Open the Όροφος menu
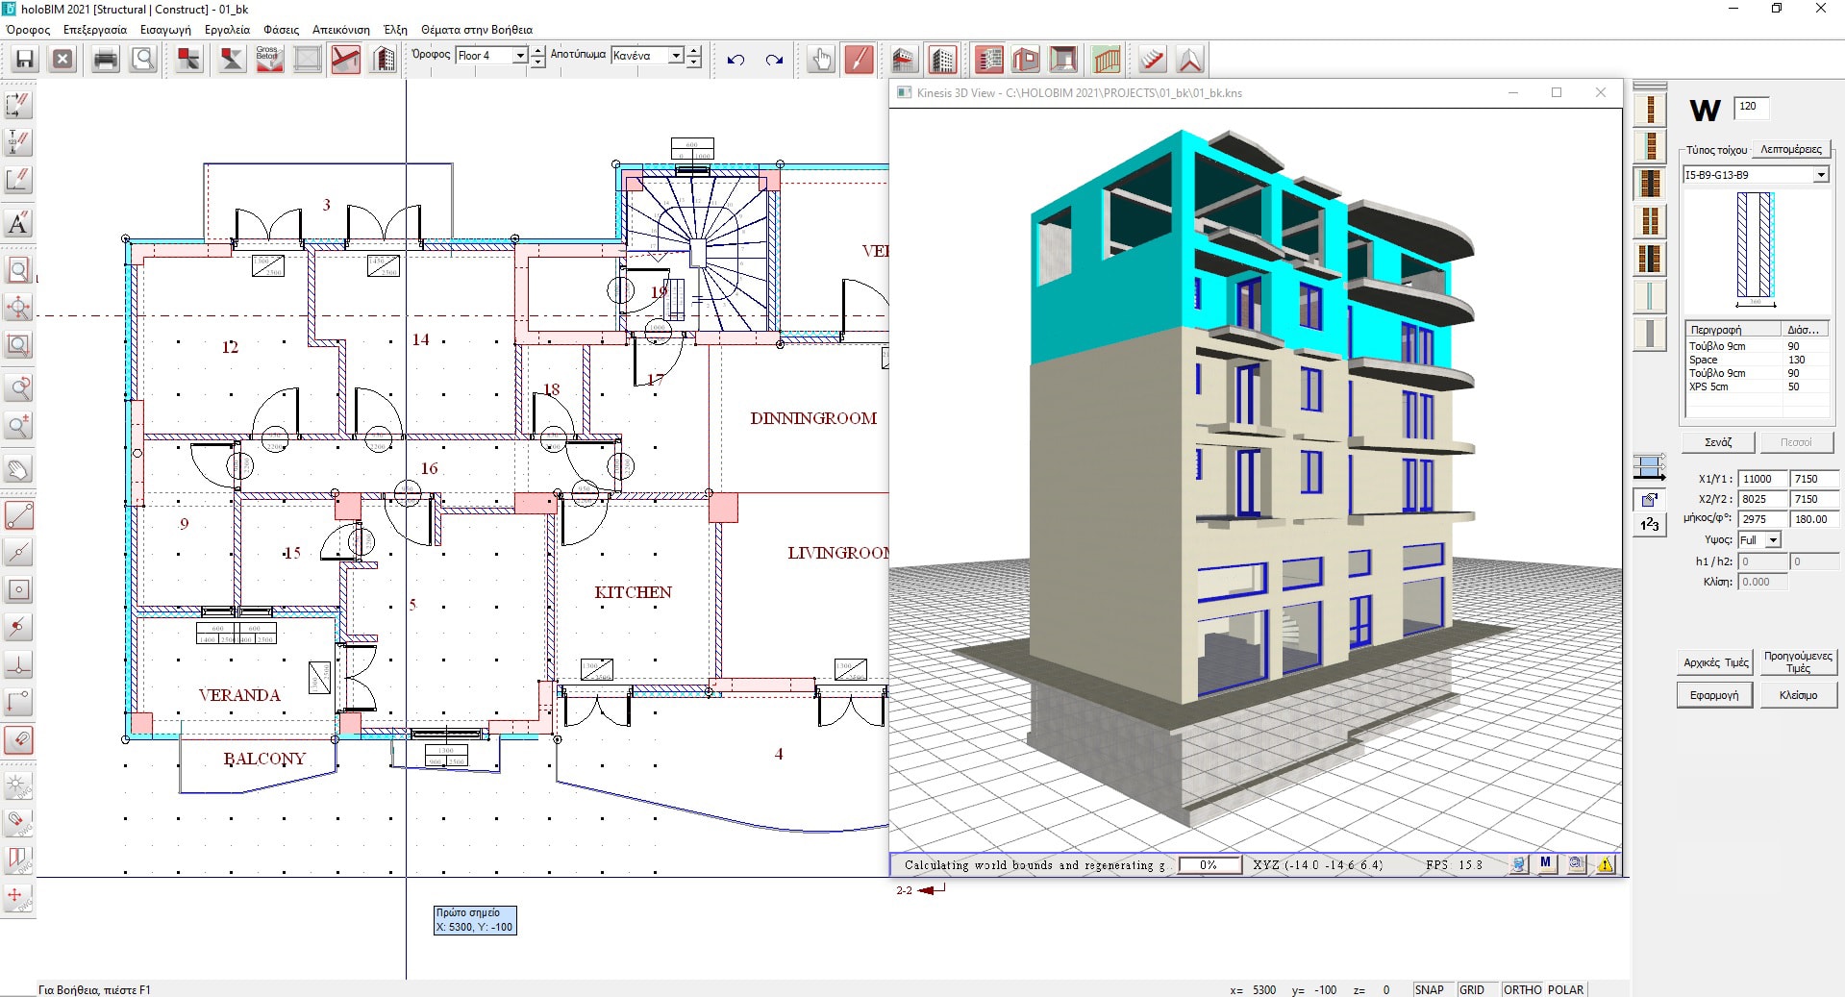The width and height of the screenshot is (1845, 997). coord(28,30)
